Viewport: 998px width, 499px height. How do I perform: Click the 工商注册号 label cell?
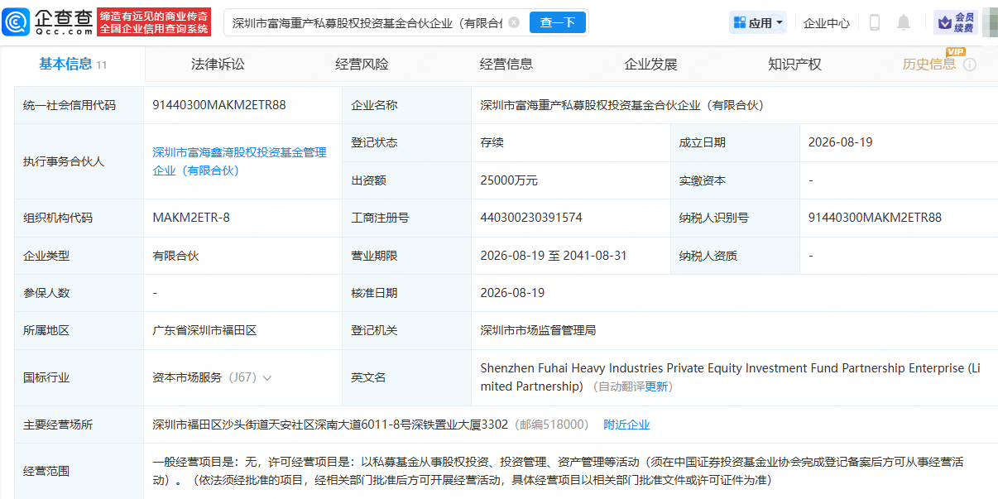coord(407,218)
